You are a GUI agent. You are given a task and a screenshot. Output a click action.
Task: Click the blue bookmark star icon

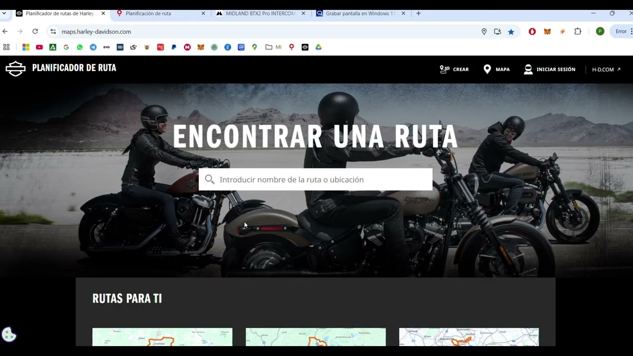click(511, 32)
